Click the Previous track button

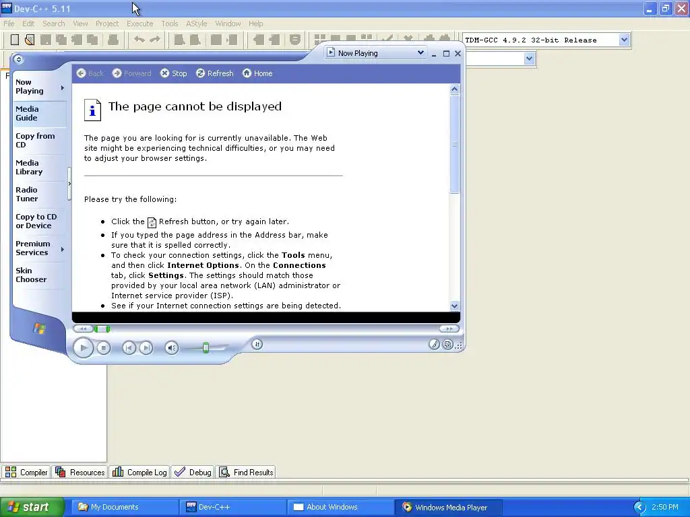129,348
